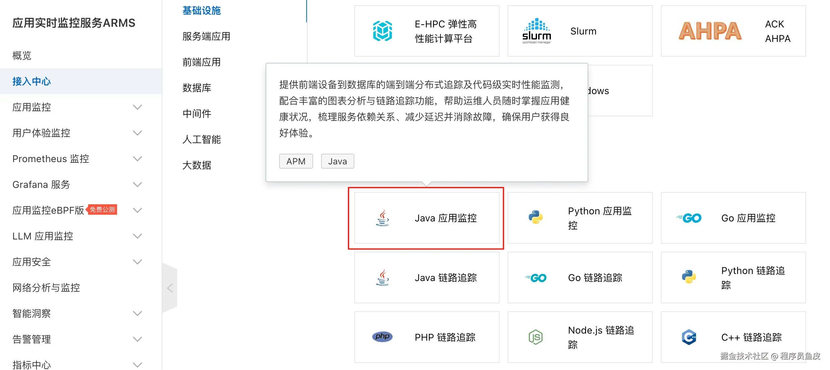Collapse the sidebar with the left arrow handle
Viewport: 830px width, 370px height.
coord(170,288)
